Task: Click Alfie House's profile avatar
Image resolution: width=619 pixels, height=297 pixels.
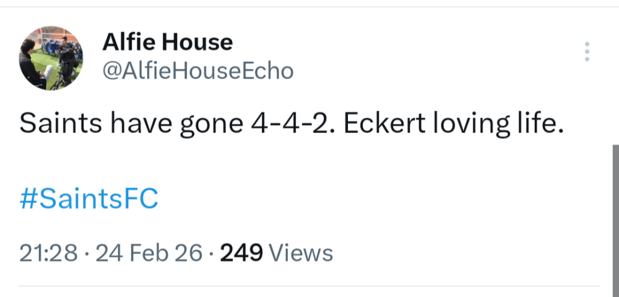Action: (x=50, y=58)
